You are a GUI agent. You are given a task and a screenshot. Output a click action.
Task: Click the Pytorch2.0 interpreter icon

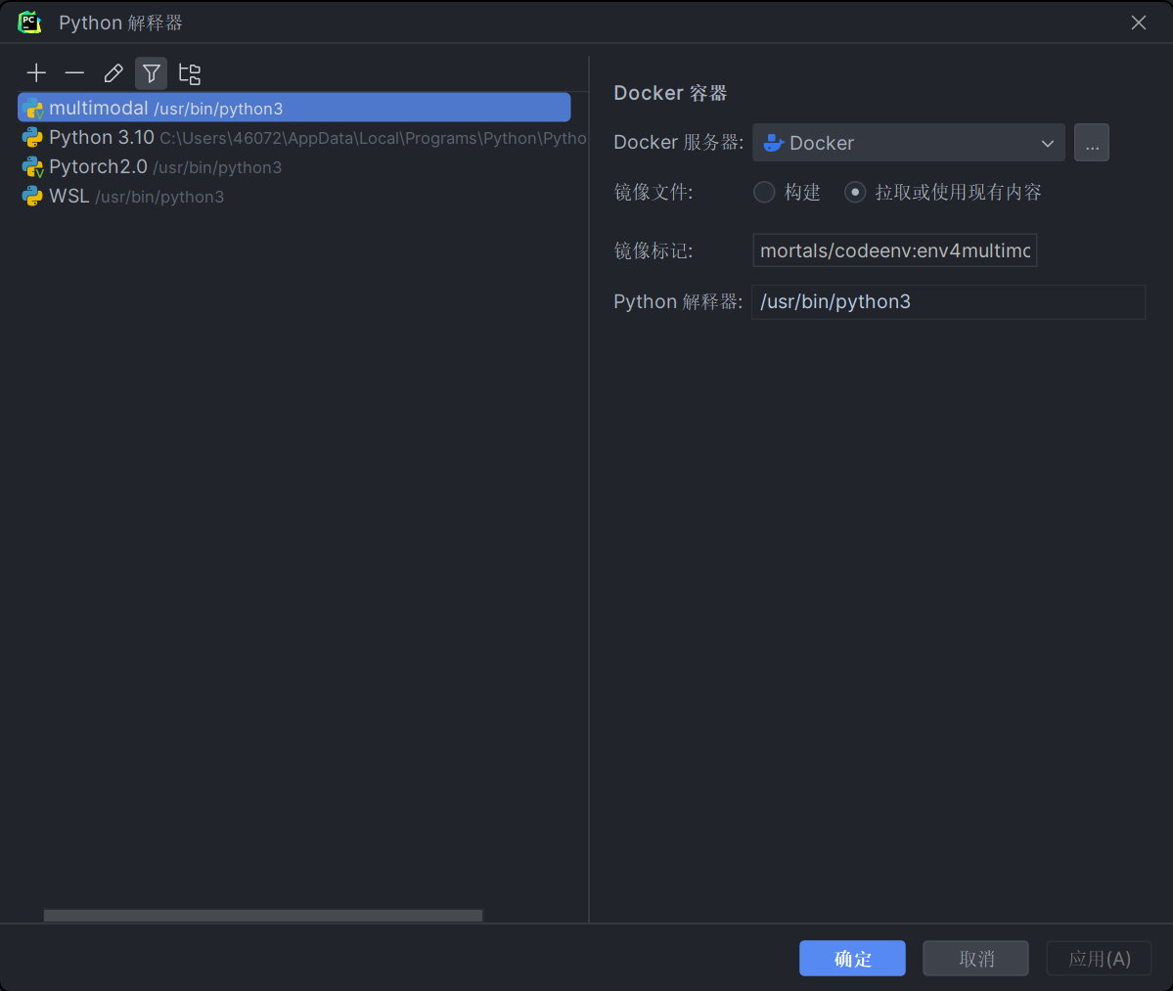33,166
